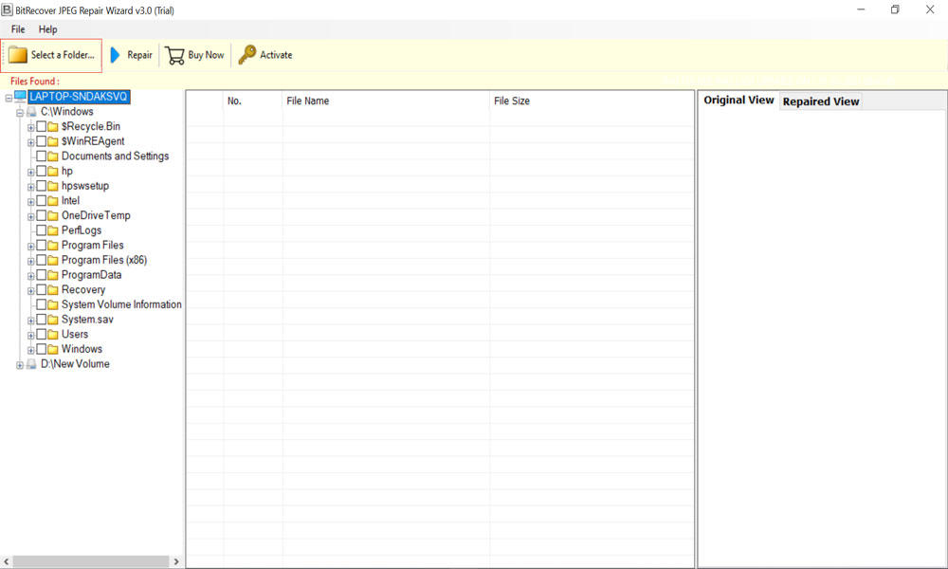This screenshot has height=569, width=948.
Task: Click the Buy Now shopping cart icon
Action: pos(174,56)
